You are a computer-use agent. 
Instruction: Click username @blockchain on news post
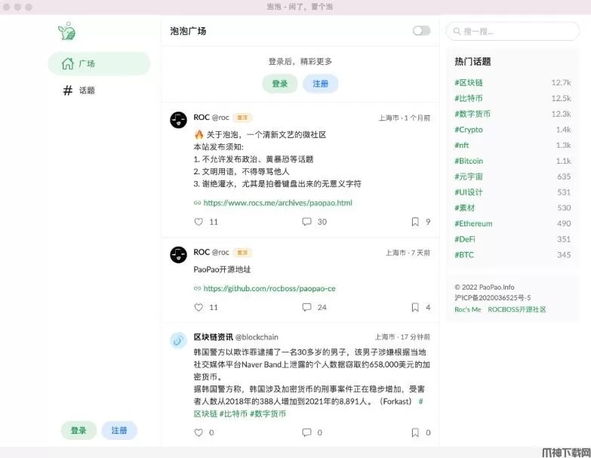257,337
